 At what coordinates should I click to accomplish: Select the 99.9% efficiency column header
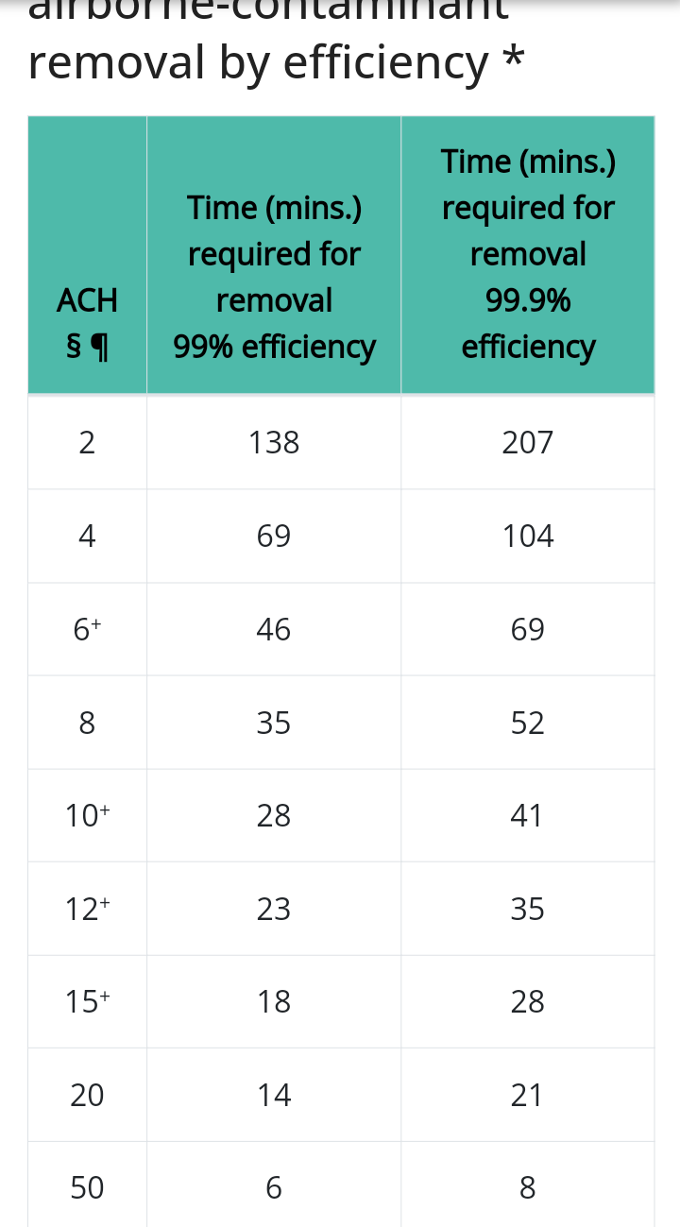point(528,255)
